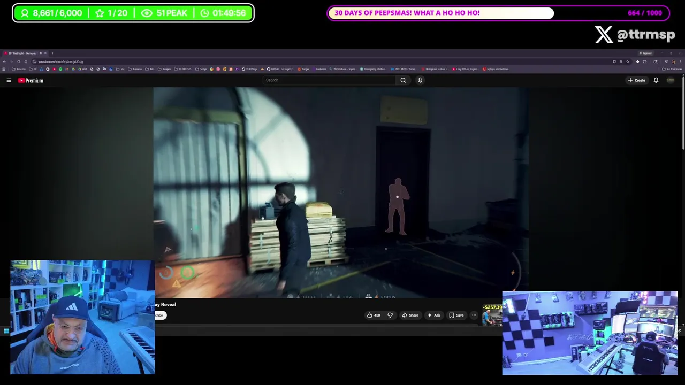Click the Share button under the video
Screen dimensions: 685x385
(x=410, y=315)
